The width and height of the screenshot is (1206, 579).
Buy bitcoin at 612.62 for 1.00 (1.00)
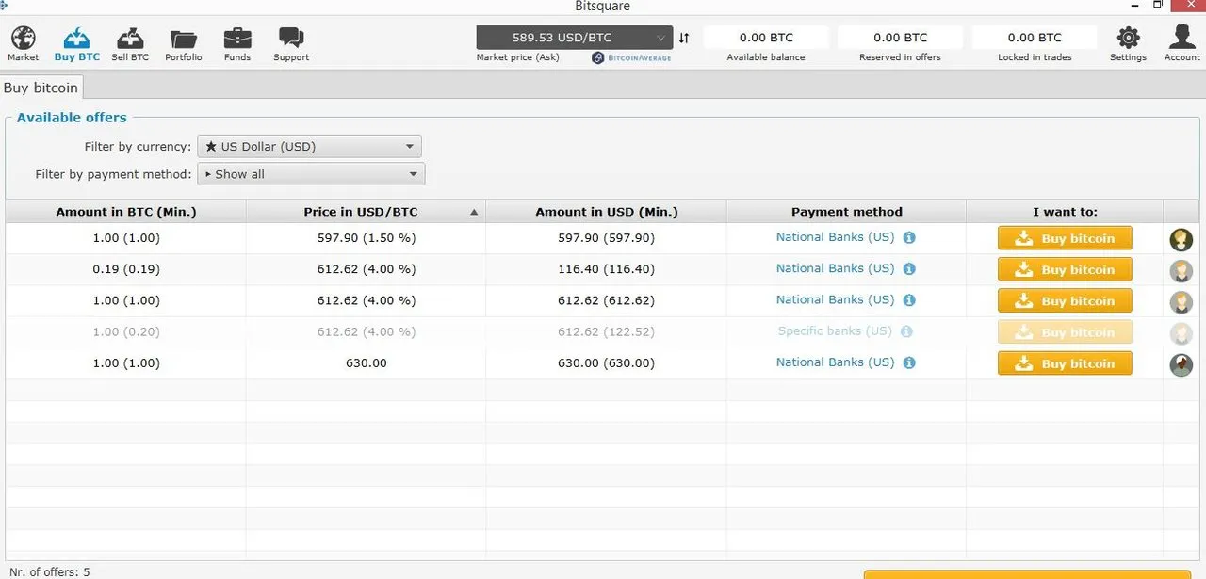point(1065,301)
